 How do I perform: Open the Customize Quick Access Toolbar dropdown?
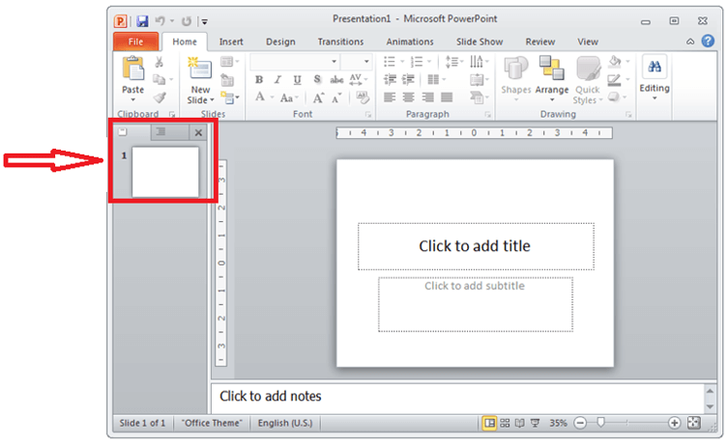click(205, 20)
